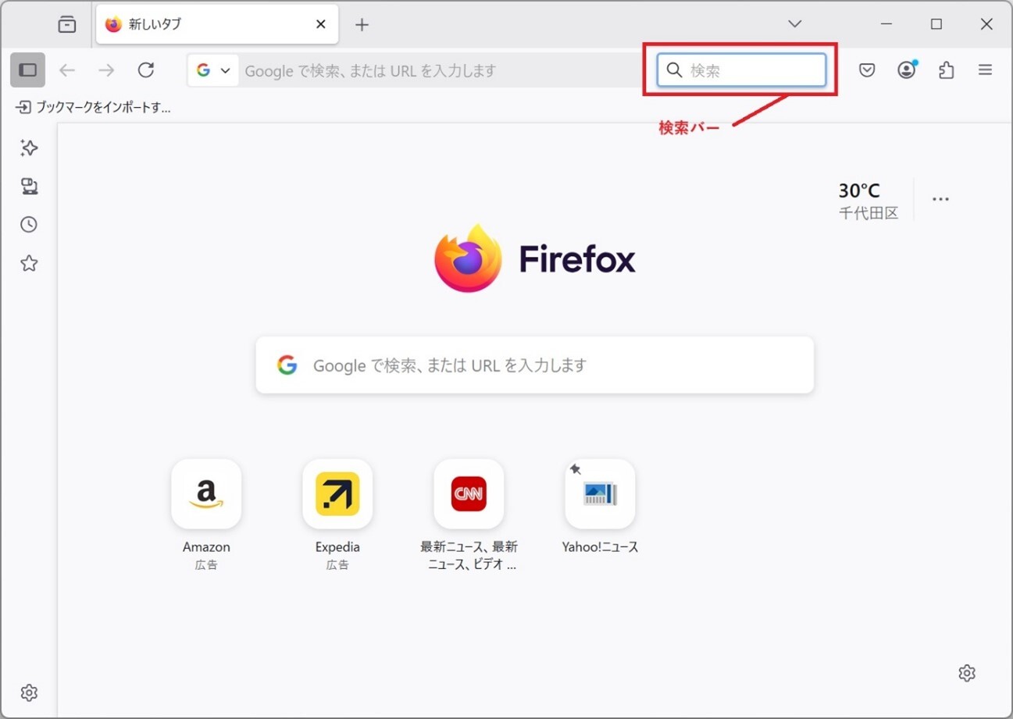
Task: Expand the Google search engine dropdown
Action: pyautogui.click(x=213, y=70)
